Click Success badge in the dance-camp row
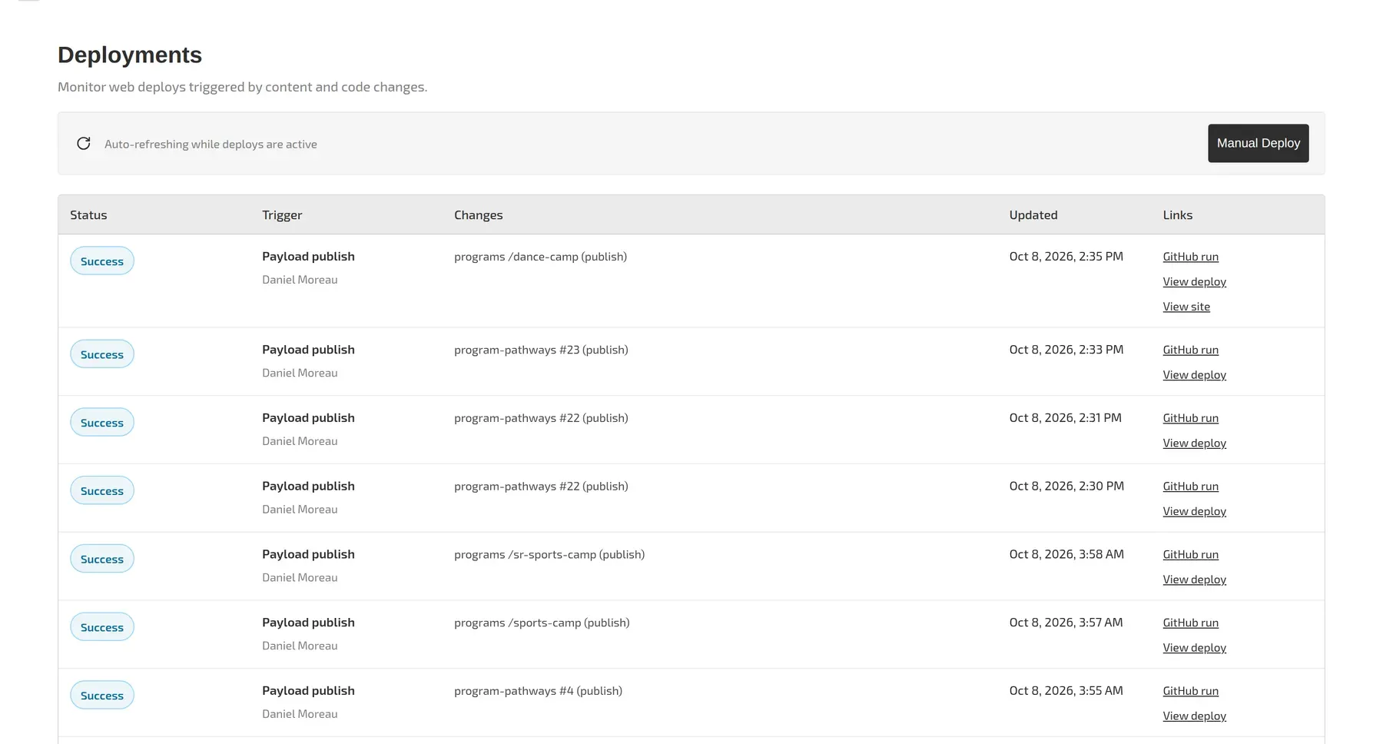This screenshot has width=1383, height=744. click(x=102, y=261)
